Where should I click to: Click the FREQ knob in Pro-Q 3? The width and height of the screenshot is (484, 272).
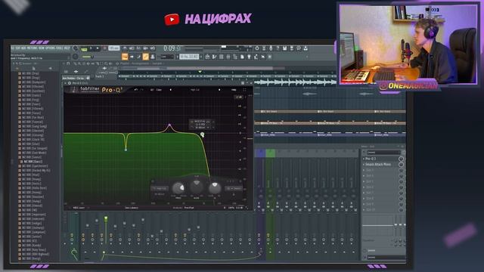178,188
